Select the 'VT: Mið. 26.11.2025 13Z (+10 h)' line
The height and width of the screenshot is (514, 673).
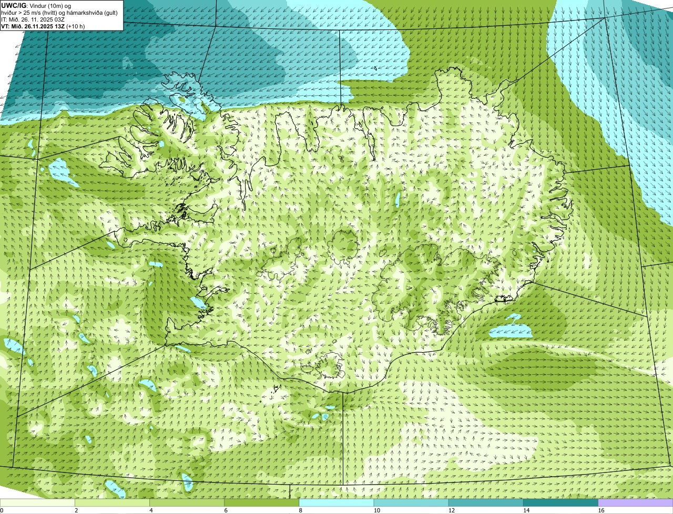pos(43,26)
